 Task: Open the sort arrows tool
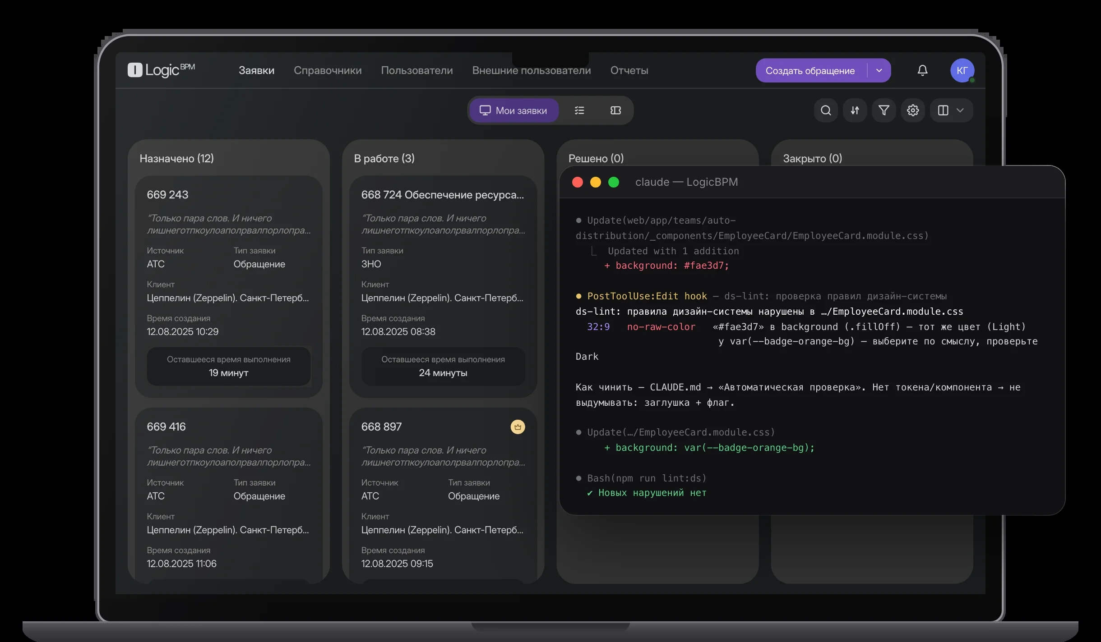855,110
